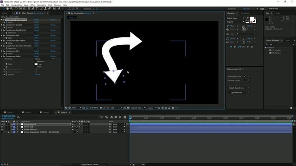The image size is (296, 166).
Task: Click the Create Easy Arrow button
Action: tap(236, 88)
